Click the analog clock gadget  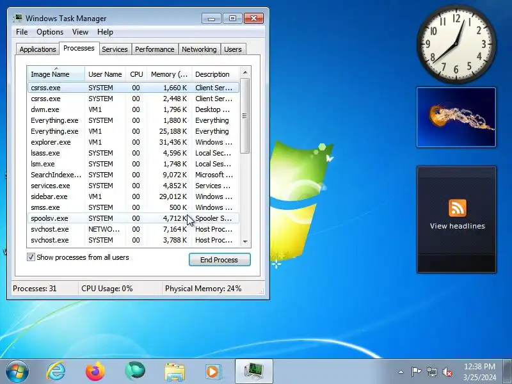tap(456, 44)
